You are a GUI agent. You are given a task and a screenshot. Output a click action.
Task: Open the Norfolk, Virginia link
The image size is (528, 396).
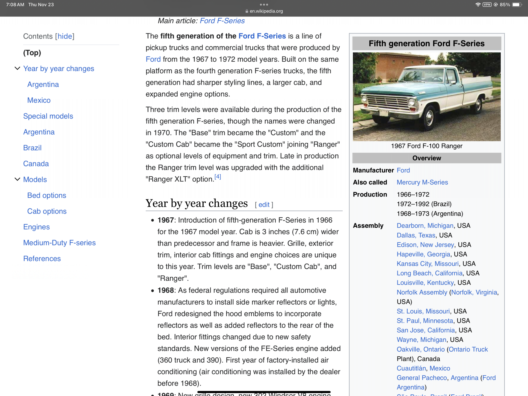pos(474,292)
